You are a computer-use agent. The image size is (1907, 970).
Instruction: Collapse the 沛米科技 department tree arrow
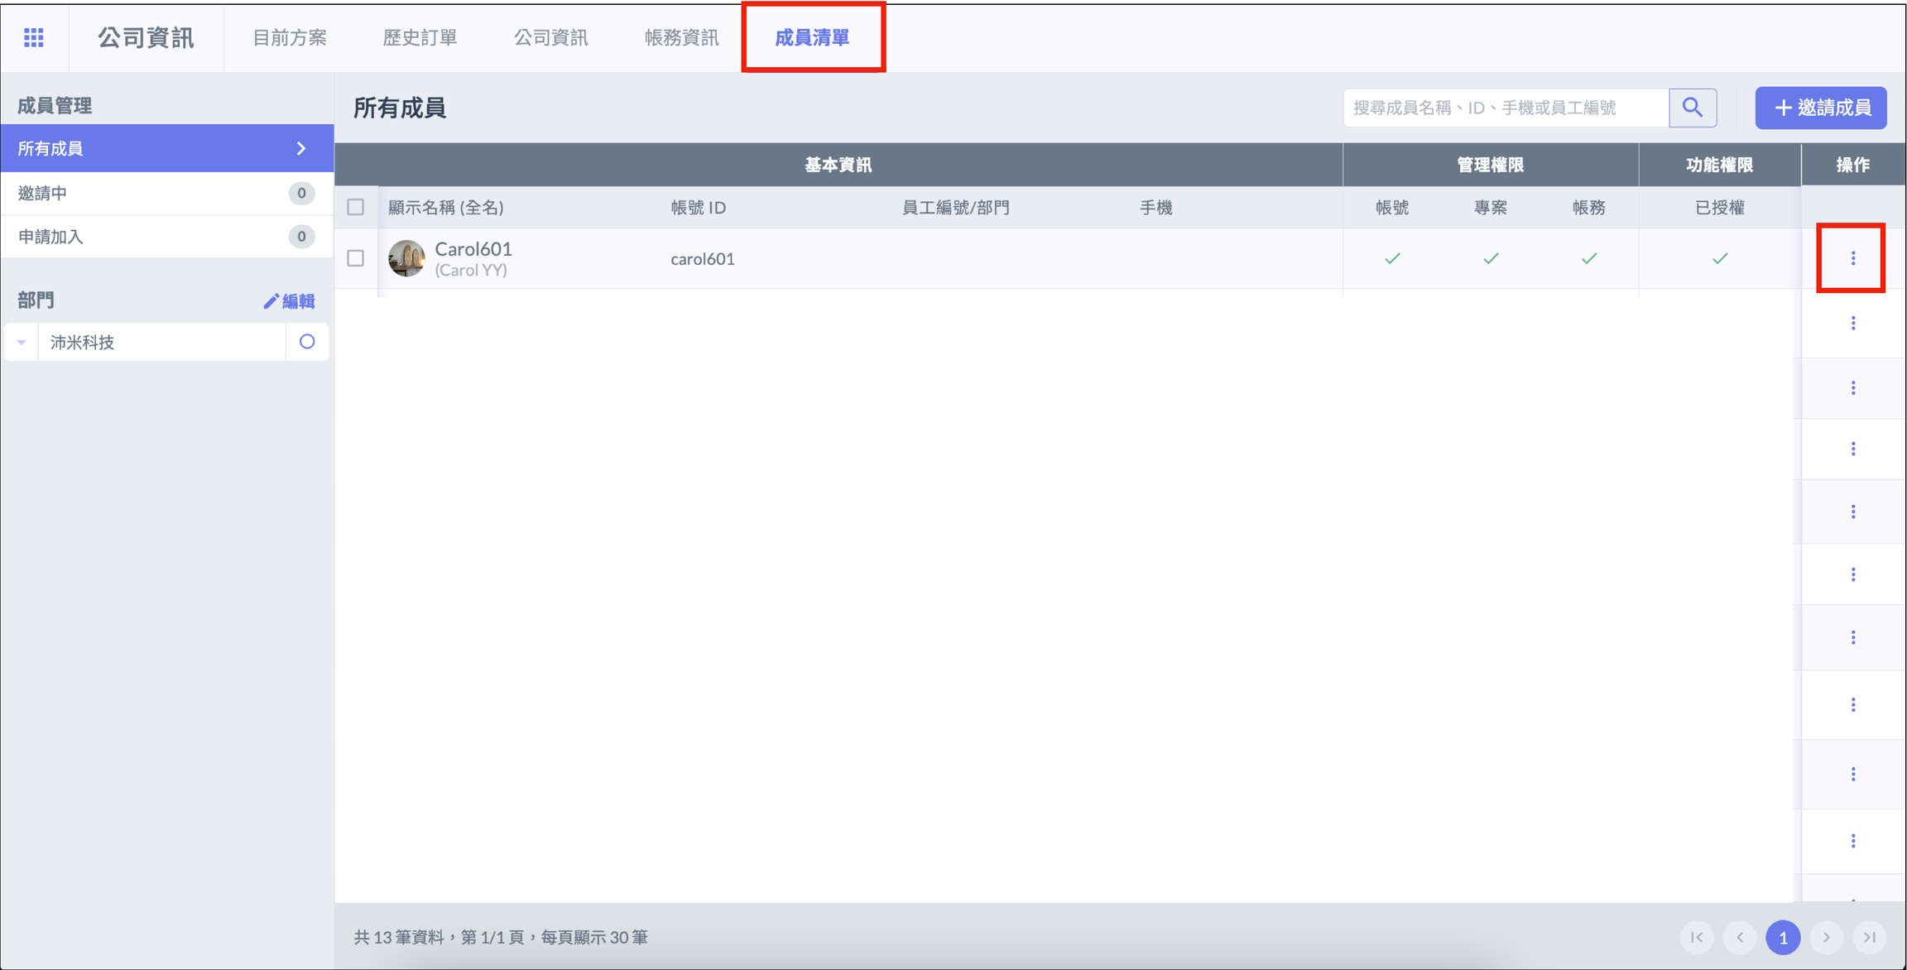[22, 342]
